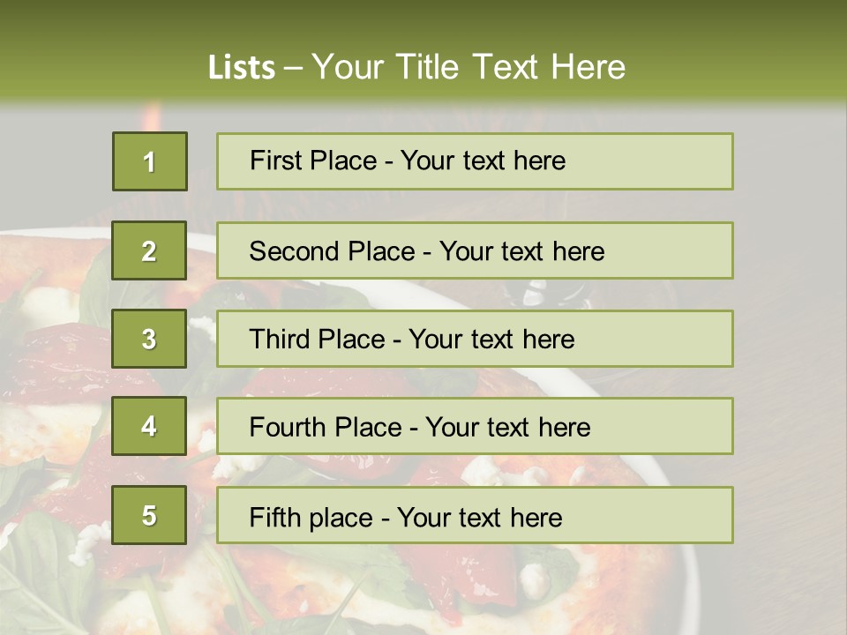Image resolution: width=847 pixels, height=635 pixels.
Task: Pick the number 4 square
Action: pos(149,426)
